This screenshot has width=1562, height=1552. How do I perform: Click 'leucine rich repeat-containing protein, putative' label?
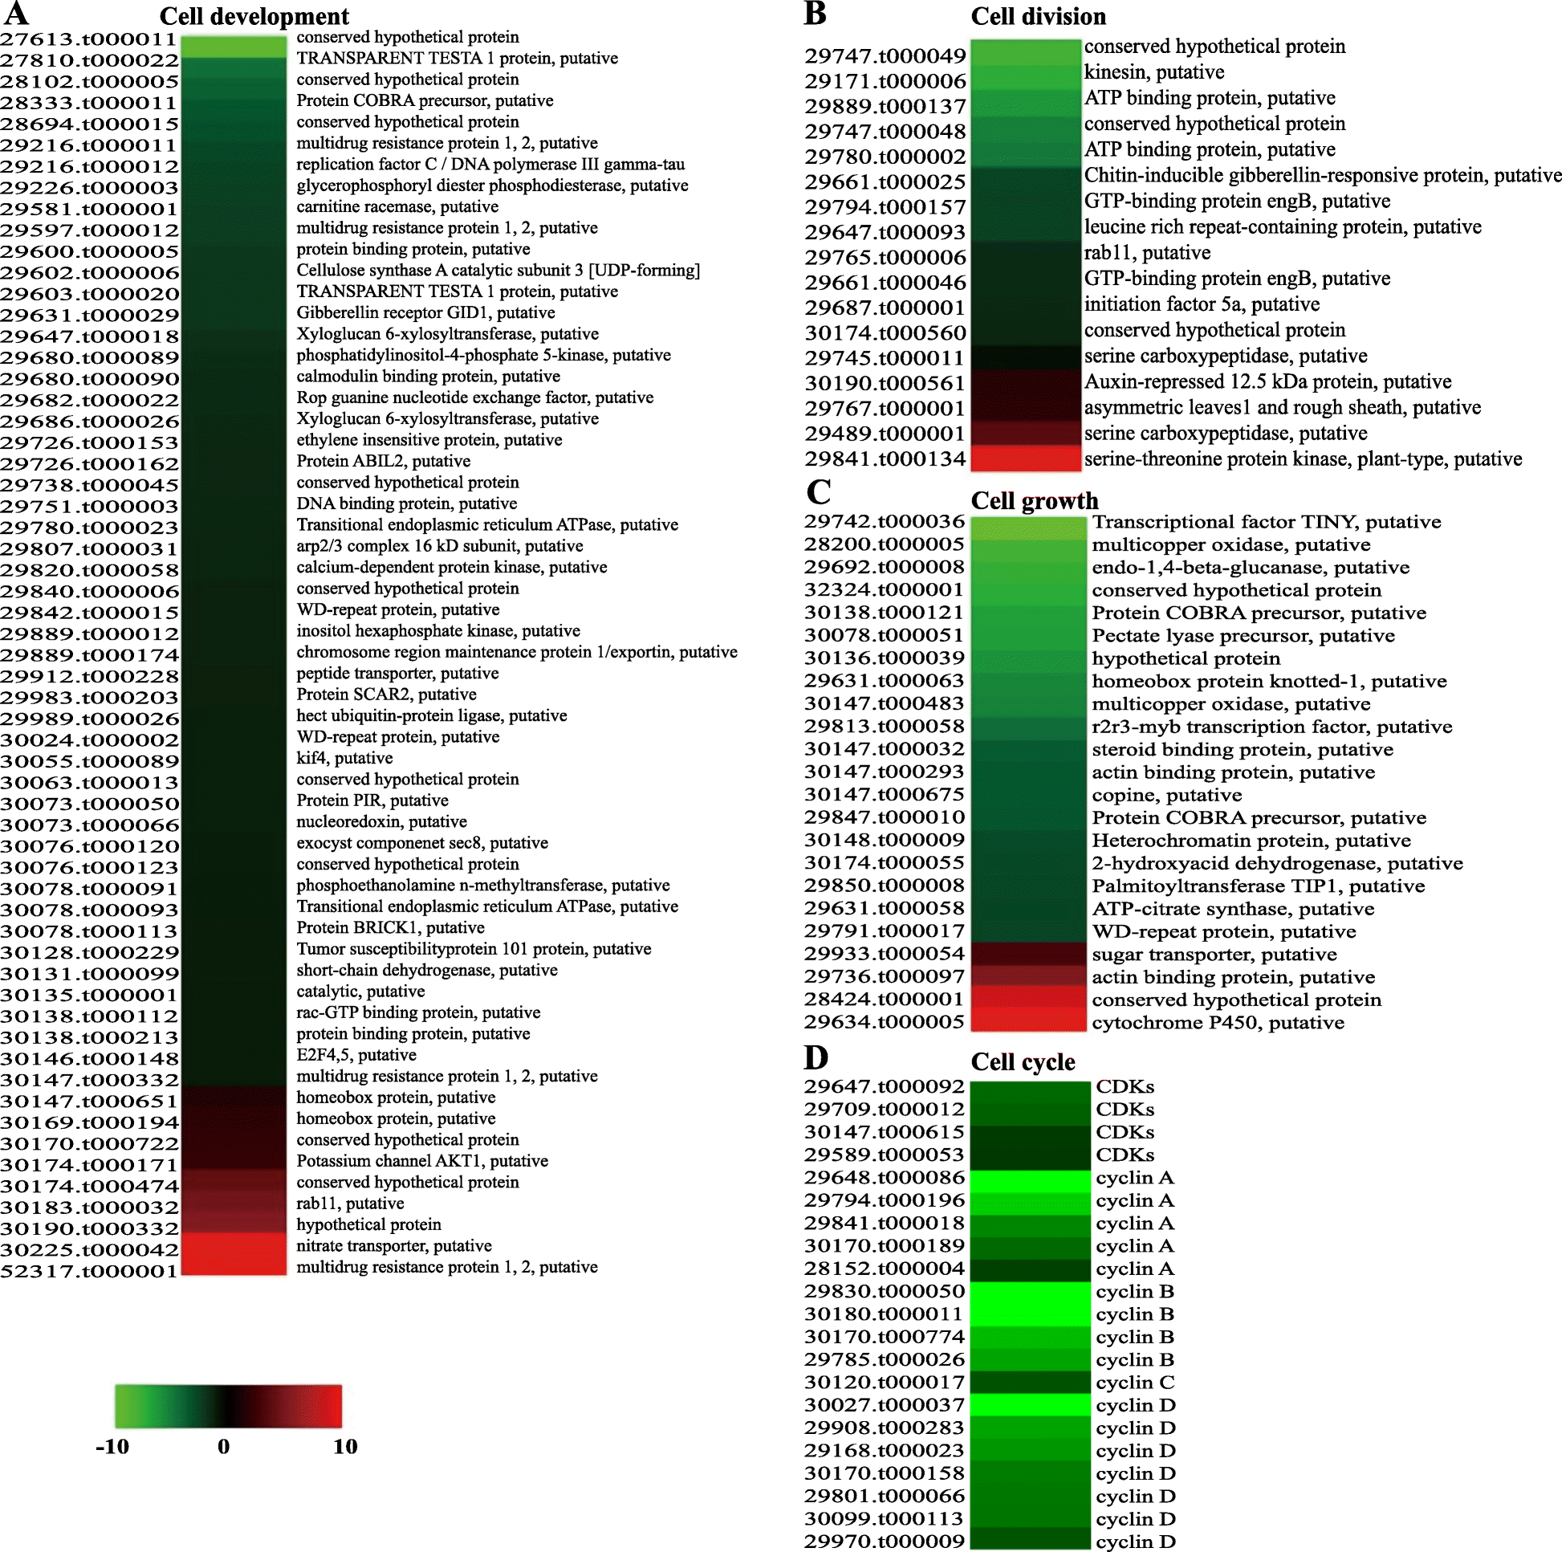click(x=1283, y=227)
